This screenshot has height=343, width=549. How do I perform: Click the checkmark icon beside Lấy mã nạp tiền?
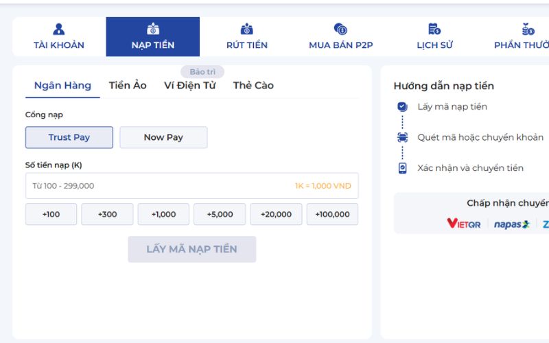coord(402,107)
